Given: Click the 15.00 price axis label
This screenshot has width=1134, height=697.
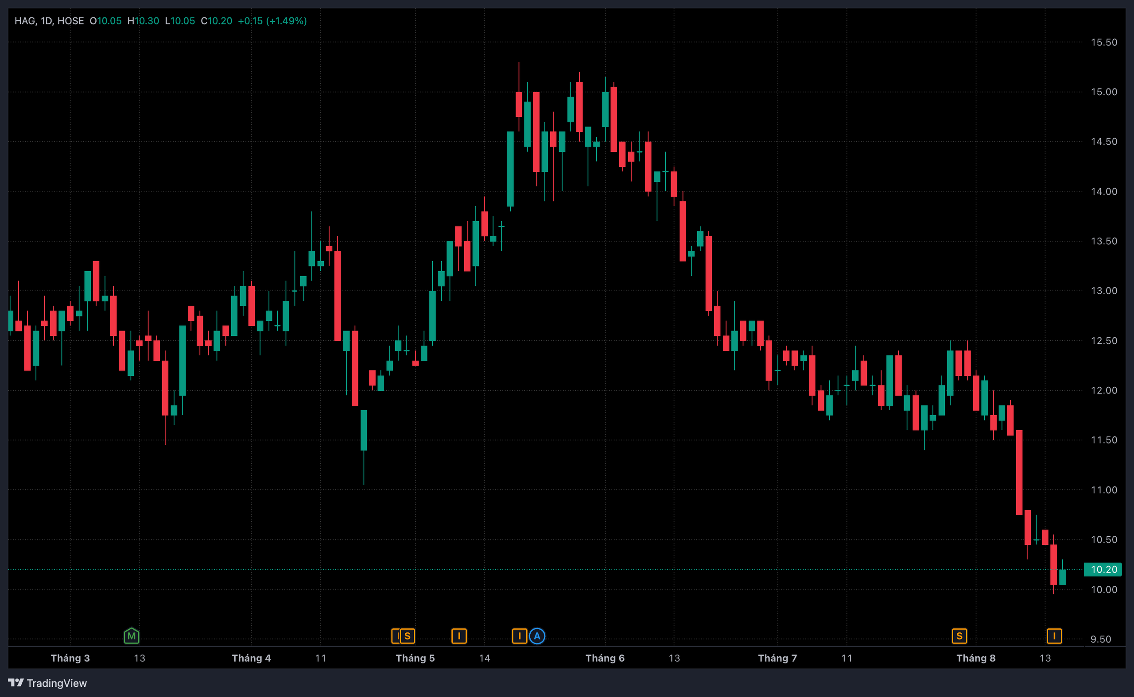Looking at the screenshot, I should point(1103,92).
